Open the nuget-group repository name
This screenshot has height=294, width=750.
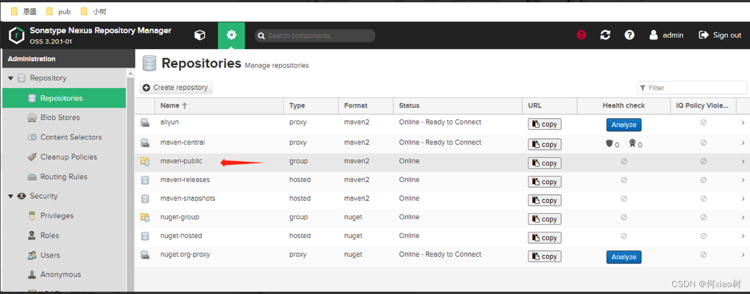[x=180, y=217]
